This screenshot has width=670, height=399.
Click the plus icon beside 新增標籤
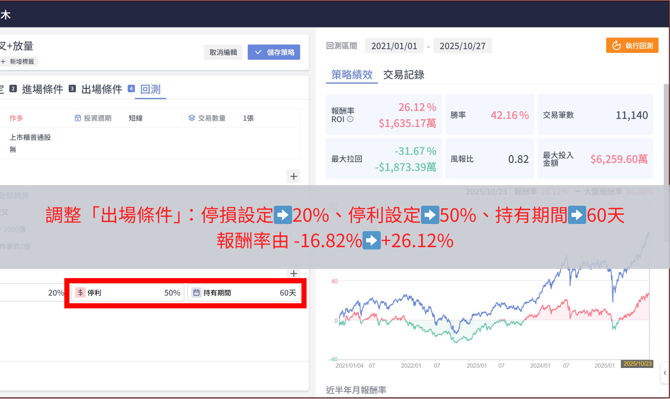3,61
